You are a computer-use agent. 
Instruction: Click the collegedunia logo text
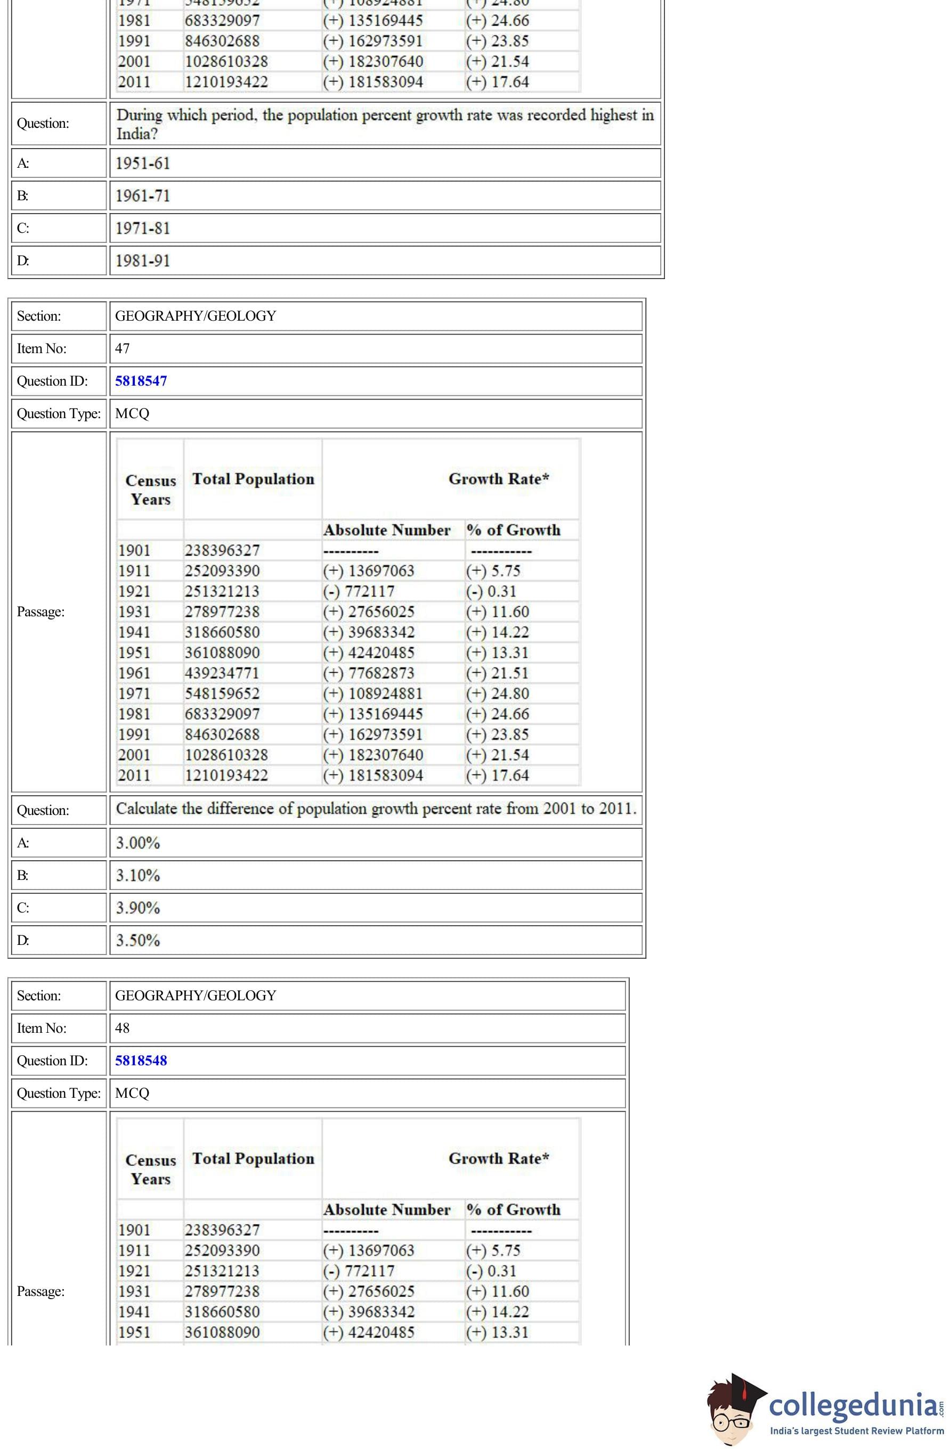[855, 1405]
